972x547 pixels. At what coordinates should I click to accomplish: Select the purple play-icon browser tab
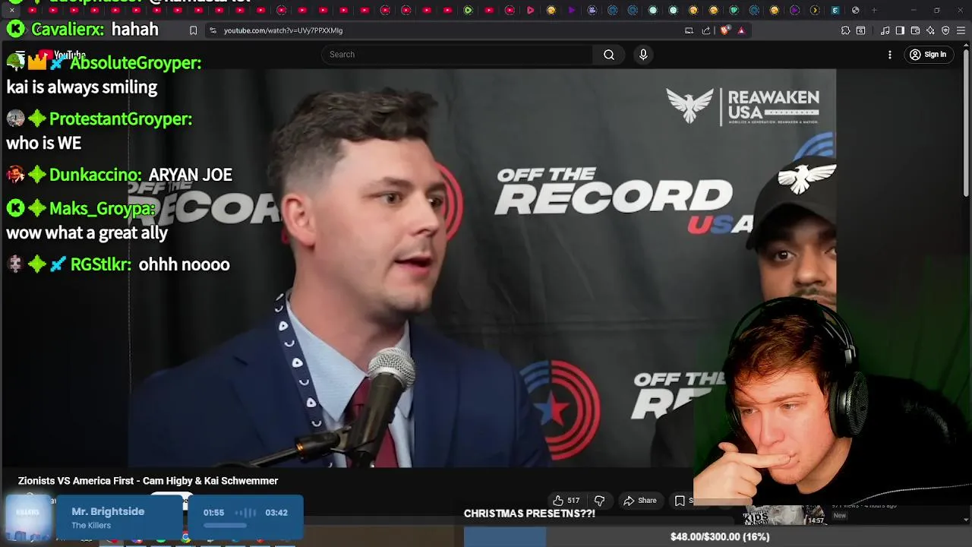click(x=571, y=10)
